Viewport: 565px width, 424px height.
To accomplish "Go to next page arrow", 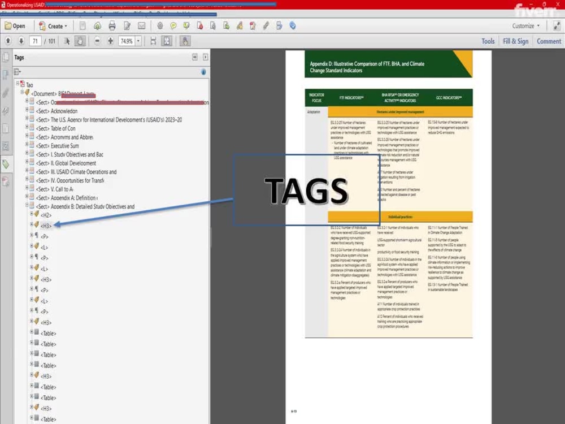I will click(21, 41).
